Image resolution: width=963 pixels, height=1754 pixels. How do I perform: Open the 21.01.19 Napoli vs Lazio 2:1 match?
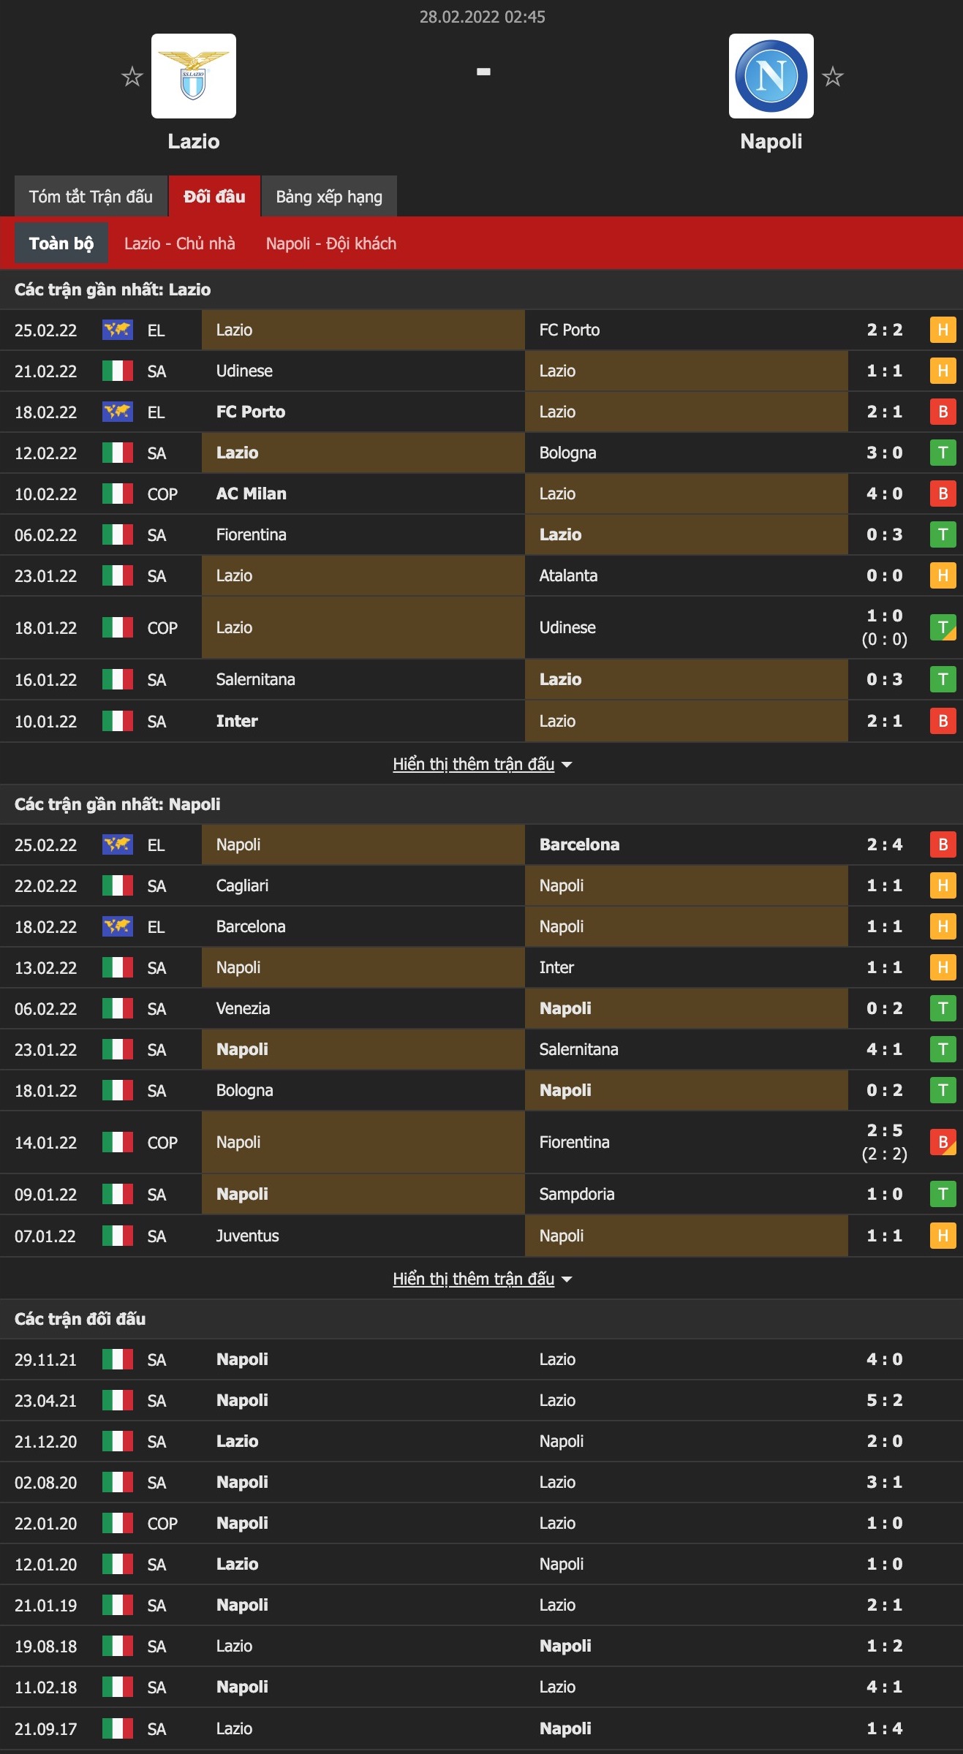coord(481,1605)
